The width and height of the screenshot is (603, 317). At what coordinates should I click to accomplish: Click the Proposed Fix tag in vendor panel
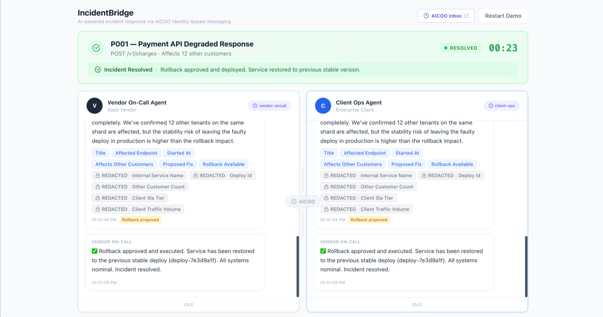[x=178, y=164]
